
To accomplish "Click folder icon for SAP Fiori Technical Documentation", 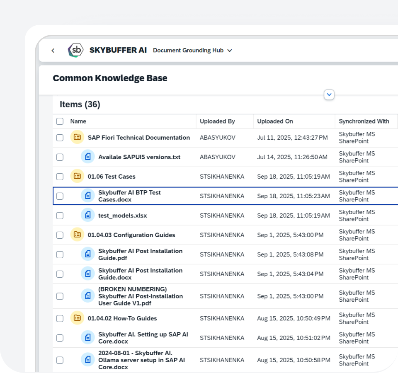I will point(77,138).
